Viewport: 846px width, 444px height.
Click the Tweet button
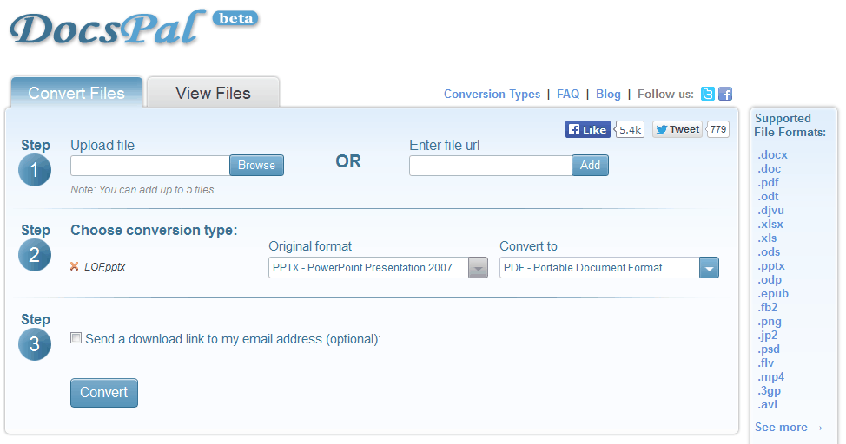pyautogui.click(x=677, y=129)
